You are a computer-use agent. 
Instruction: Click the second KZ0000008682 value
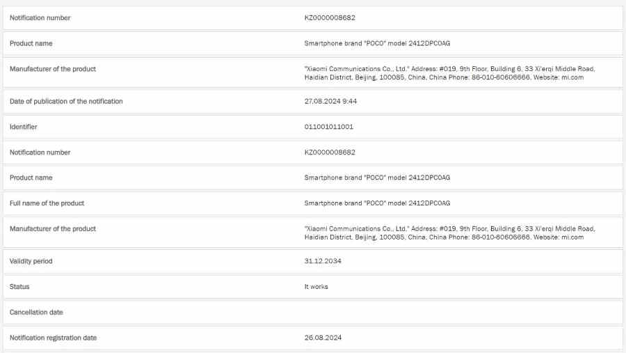(x=330, y=152)
